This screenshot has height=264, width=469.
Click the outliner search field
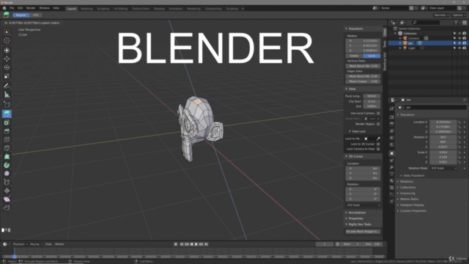click(426, 23)
